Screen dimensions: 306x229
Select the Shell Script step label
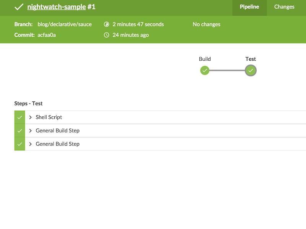(x=49, y=118)
